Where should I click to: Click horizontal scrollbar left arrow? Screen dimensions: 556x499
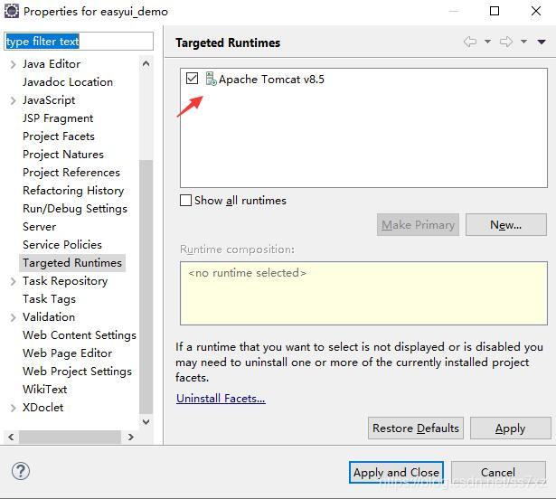pyautogui.click(x=11, y=437)
